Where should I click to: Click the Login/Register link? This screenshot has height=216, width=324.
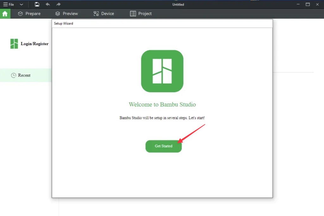(34, 44)
